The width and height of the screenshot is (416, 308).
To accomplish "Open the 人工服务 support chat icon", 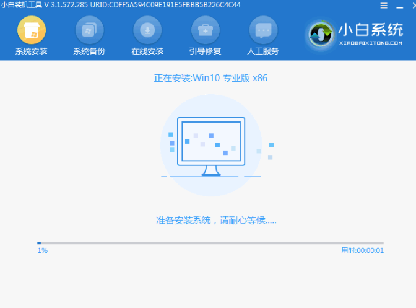I will point(263,30).
